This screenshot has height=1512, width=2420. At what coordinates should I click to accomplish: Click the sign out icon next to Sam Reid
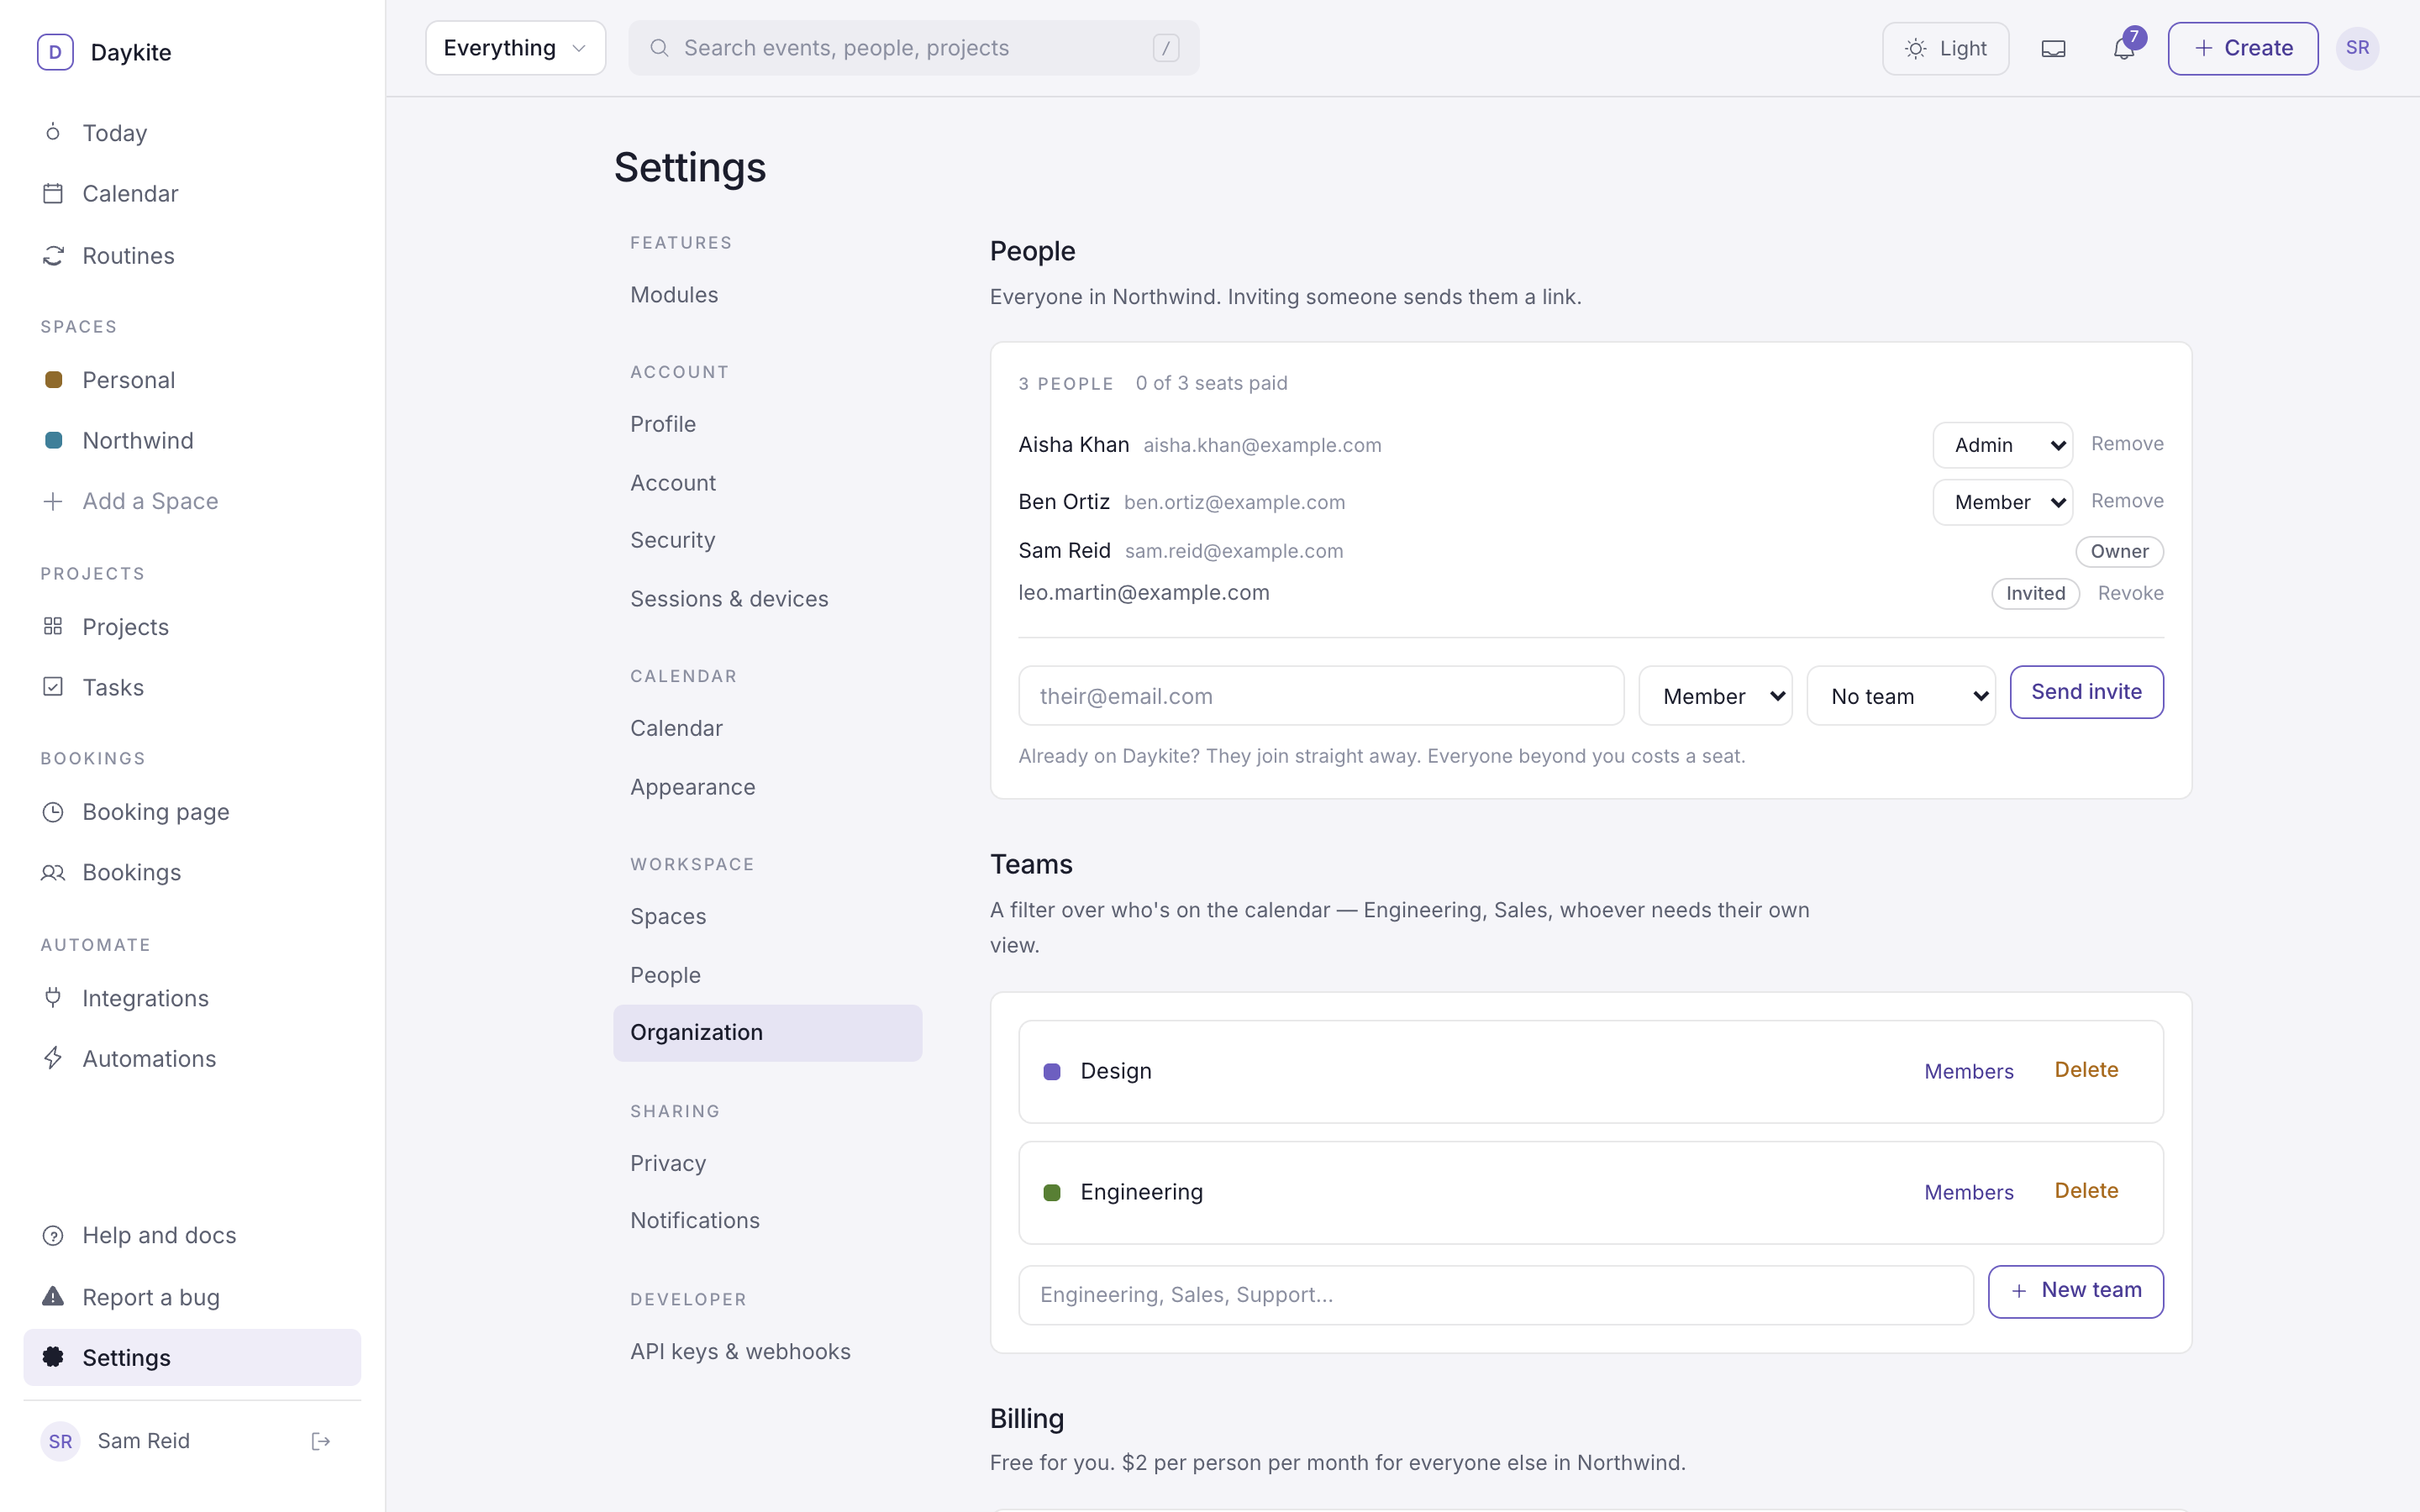pyautogui.click(x=321, y=1441)
